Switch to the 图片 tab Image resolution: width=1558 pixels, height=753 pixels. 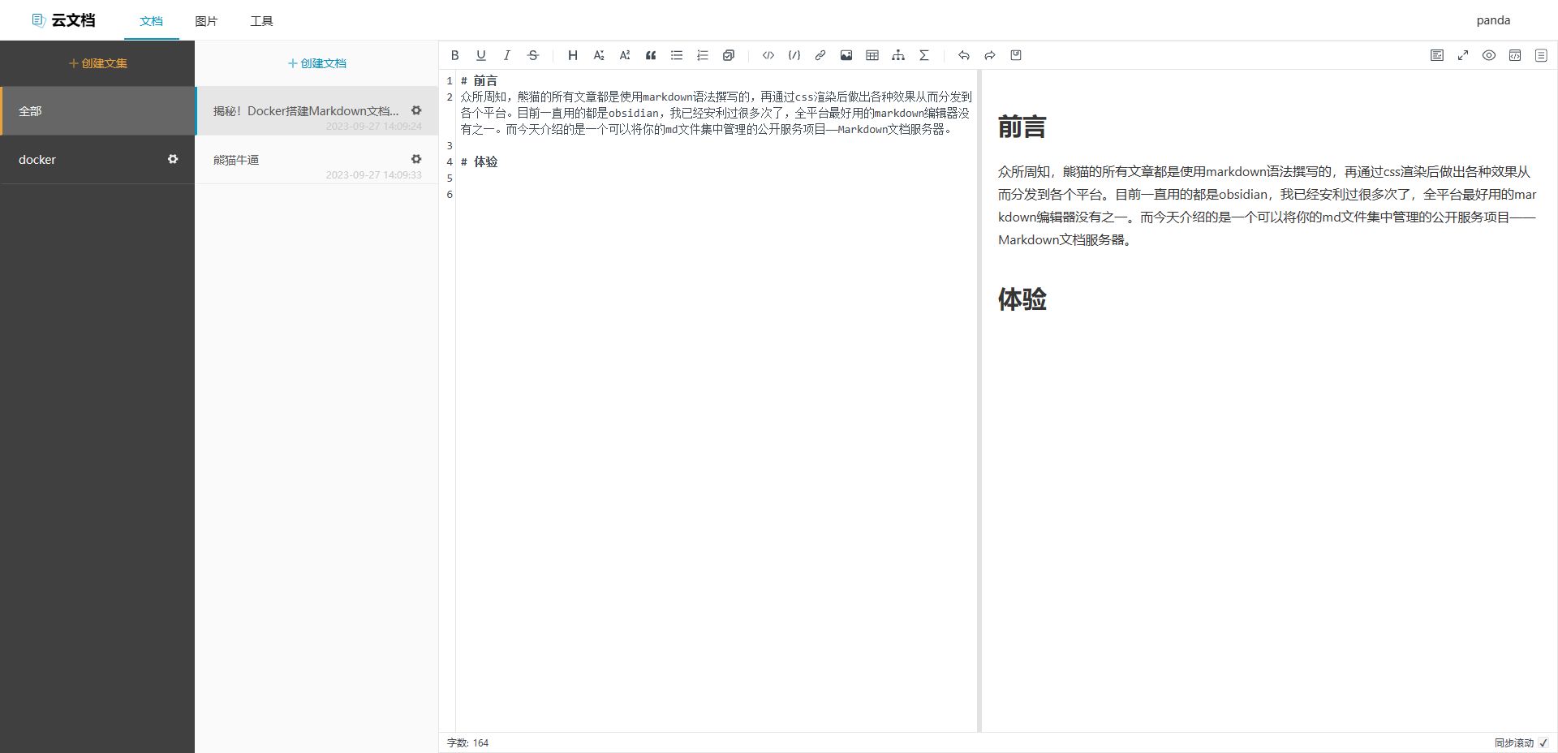(206, 21)
